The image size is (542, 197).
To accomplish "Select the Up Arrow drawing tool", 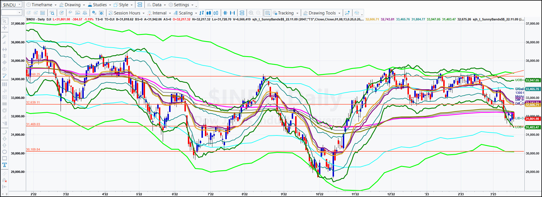I will tap(5, 145).
